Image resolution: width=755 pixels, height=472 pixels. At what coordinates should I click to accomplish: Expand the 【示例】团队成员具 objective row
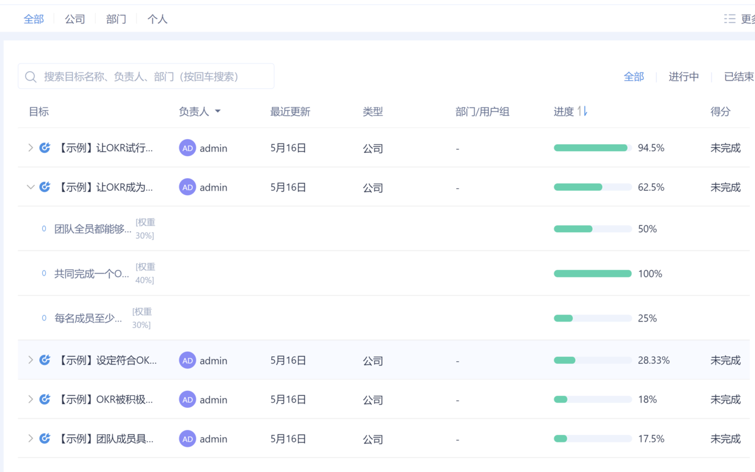coord(30,438)
